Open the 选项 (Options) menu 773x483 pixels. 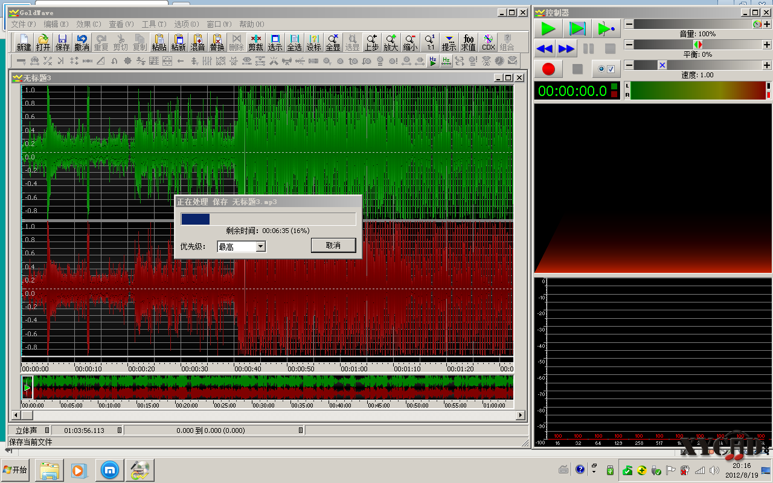coord(187,24)
